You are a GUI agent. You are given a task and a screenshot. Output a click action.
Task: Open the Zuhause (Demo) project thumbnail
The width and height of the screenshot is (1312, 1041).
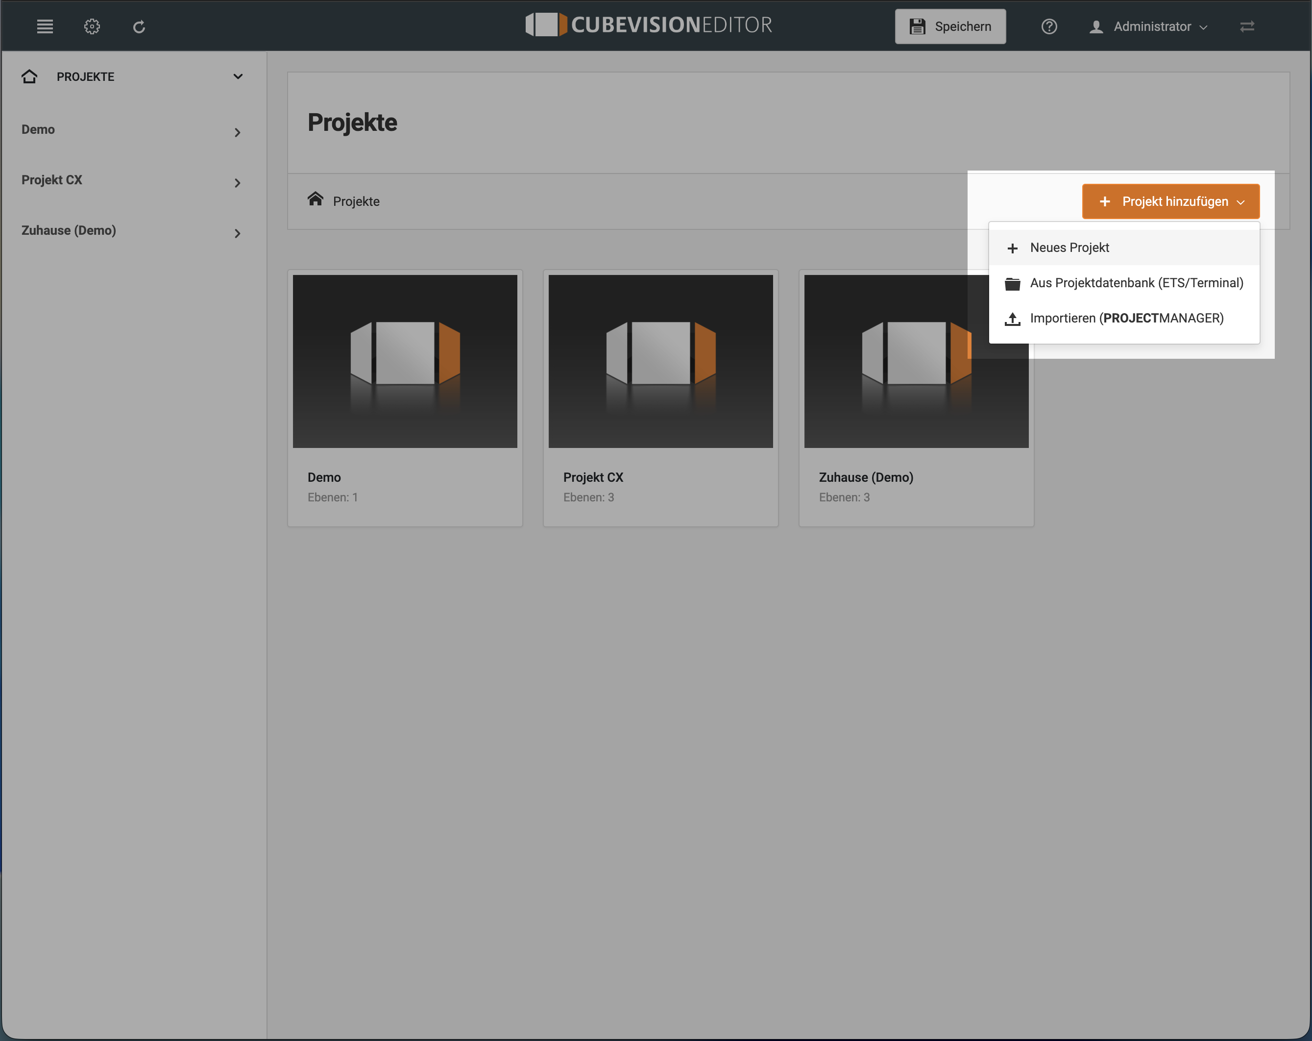(916, 361)
